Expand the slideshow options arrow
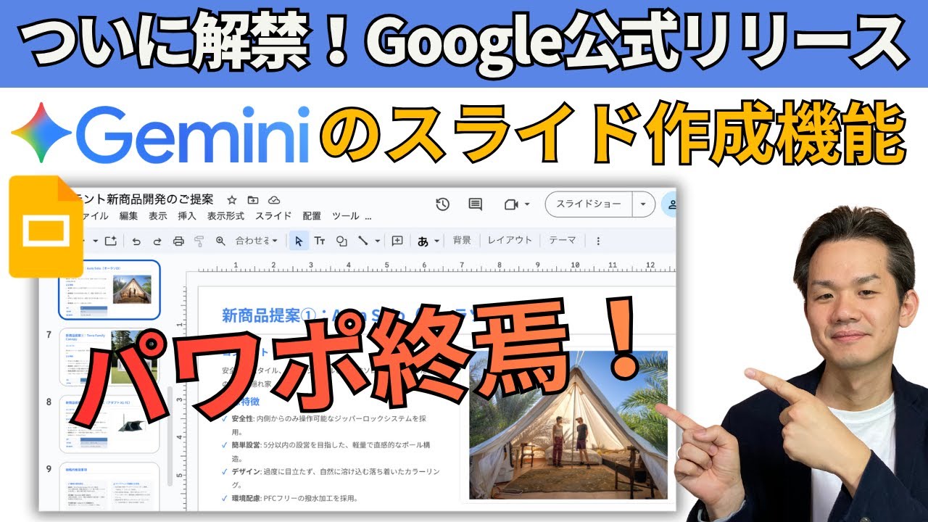 coord(642,204)
